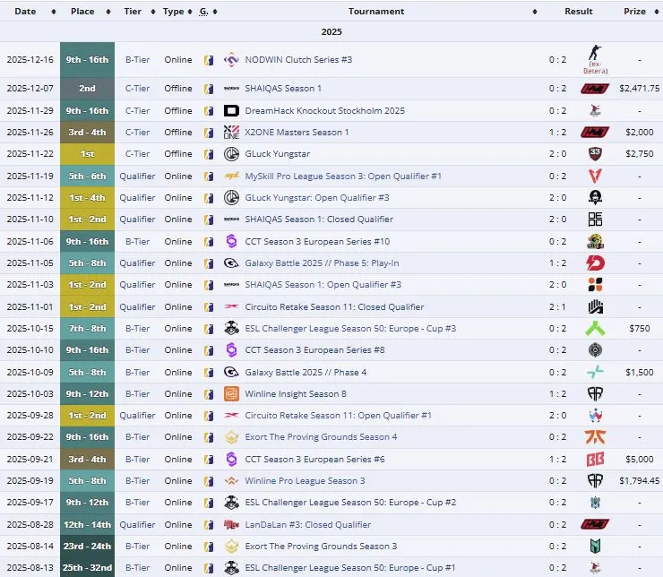663x577 pixels.
Task: Click ESL Challenger League logo in Cup #3 row
Action: click(231, 329)
